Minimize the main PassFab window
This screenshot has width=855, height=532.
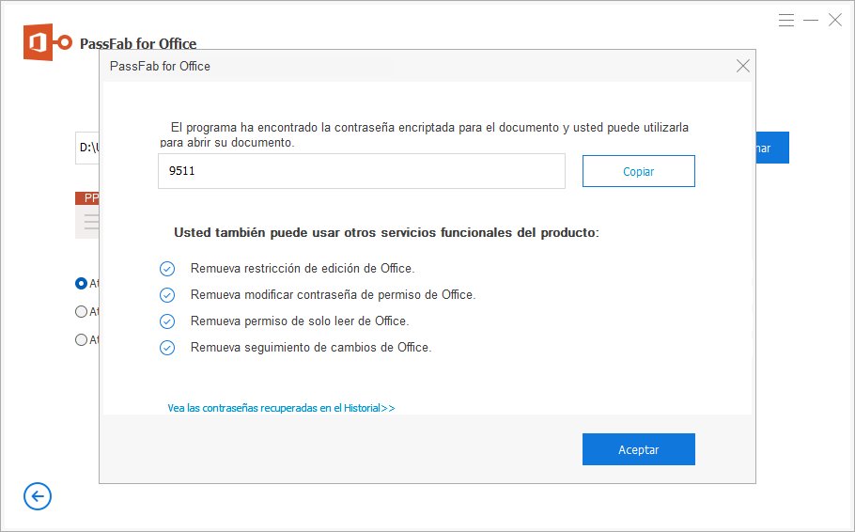point(811,20)
